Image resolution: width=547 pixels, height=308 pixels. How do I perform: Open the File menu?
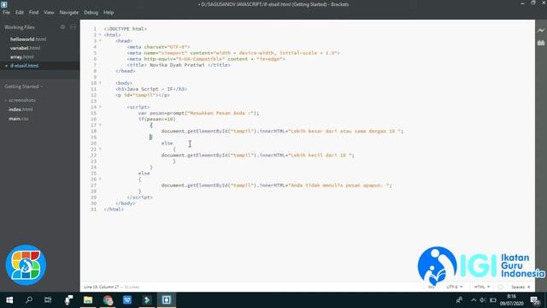[x=6, y=12]
